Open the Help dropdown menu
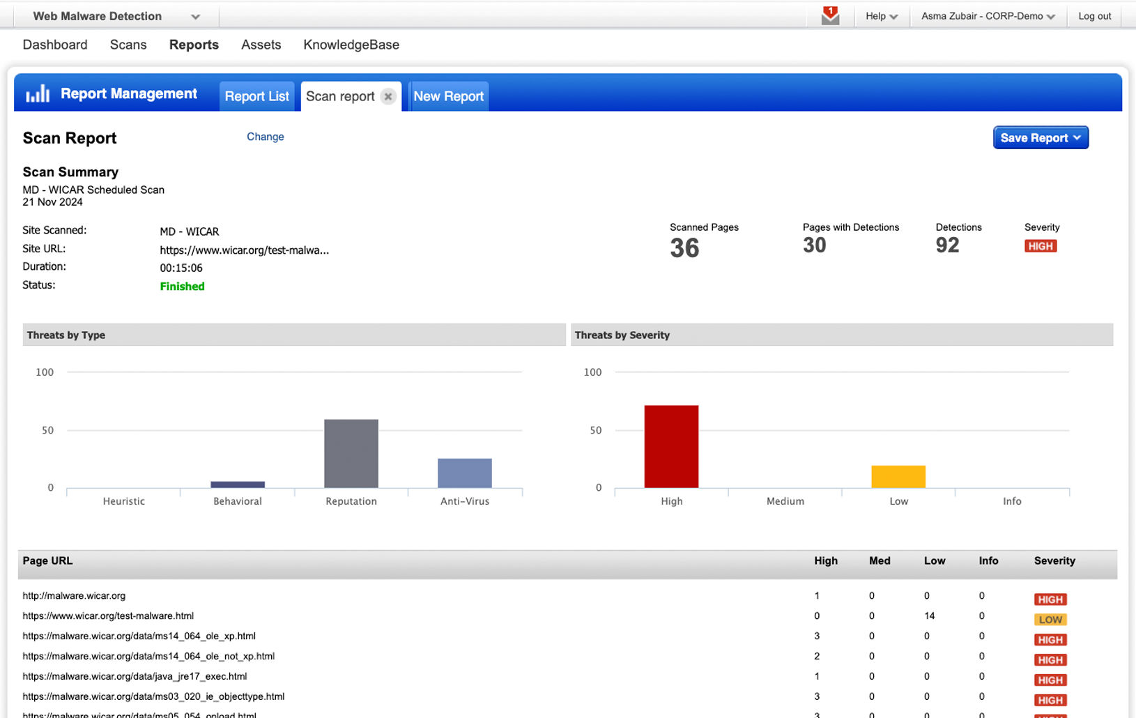This screenshot has height=718, width=1136. tap(881, 16)
